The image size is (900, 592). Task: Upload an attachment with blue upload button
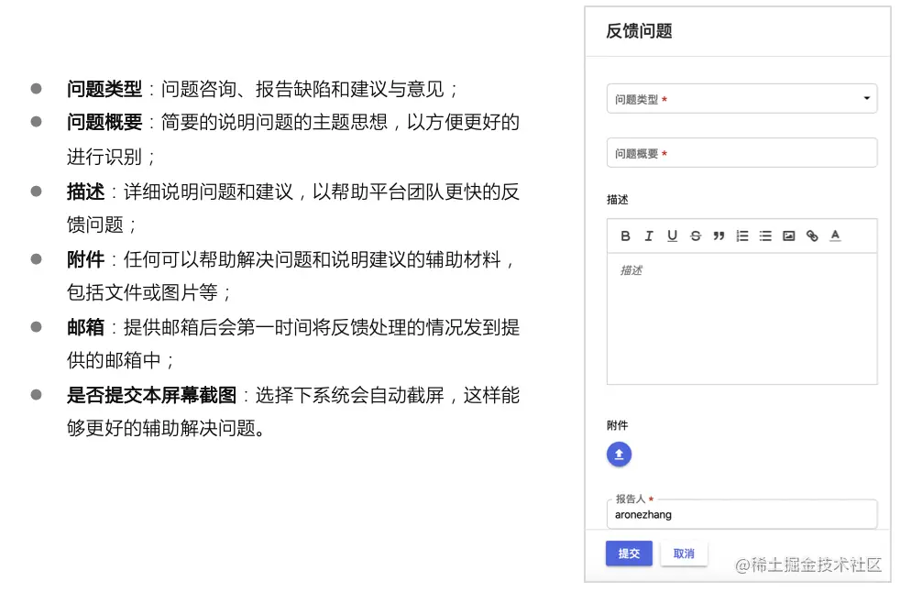click(x=619, y=455)
